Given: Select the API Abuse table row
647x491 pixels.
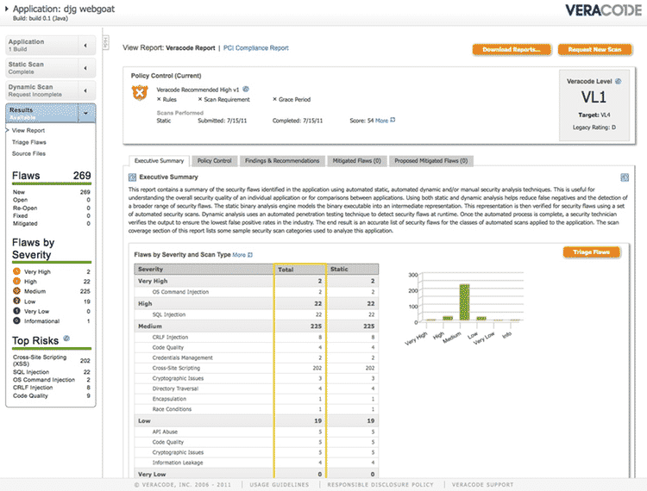Looking at the screenshot, I should (256, 432).
